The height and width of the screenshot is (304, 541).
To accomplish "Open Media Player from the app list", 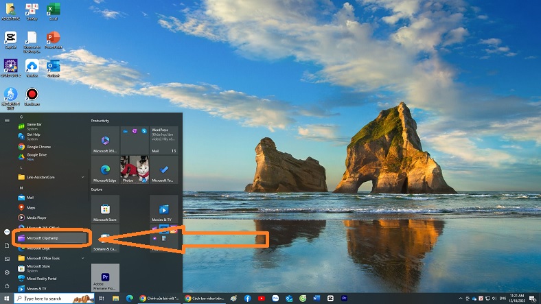I will 38,217.
